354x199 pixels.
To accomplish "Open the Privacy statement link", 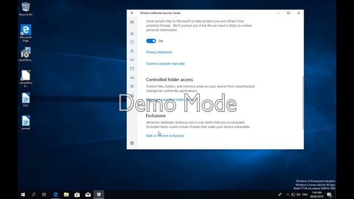I will [159, 52].
